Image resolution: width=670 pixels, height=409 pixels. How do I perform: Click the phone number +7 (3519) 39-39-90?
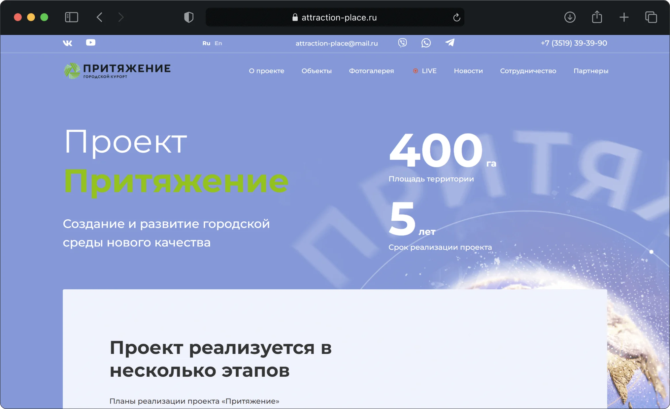(x=574, y=43)
